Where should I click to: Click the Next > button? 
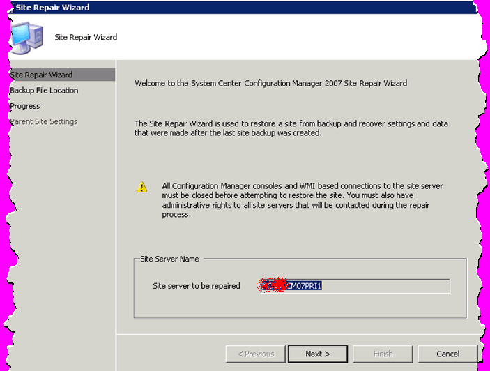(318, 354)
